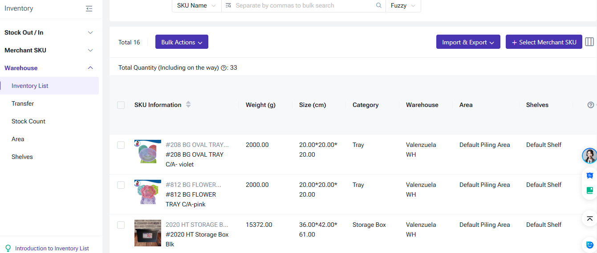Open the SKU Name search type dropdown
597x253 pixels.
coord(196,6)
